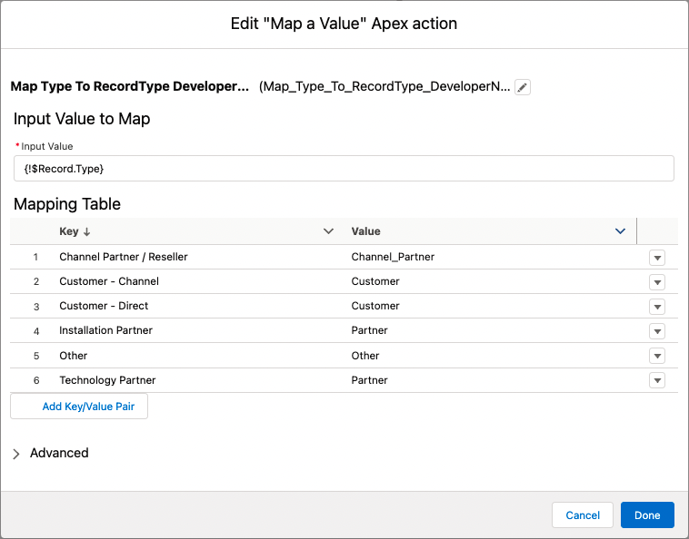Open the Key column header menu chevron
This screenshot has height=539, width=689.
(x=329, y=231)
